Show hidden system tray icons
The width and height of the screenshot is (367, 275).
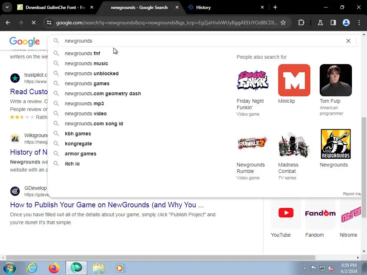point(305,268)
